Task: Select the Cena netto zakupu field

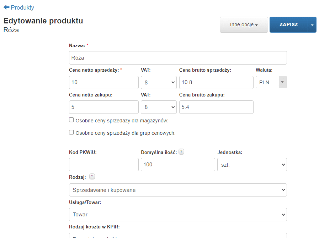Action: tap(103, 107)
